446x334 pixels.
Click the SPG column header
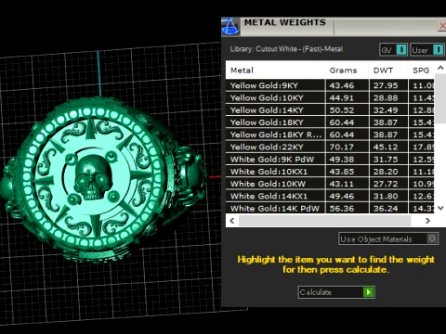tap(421, 71)
